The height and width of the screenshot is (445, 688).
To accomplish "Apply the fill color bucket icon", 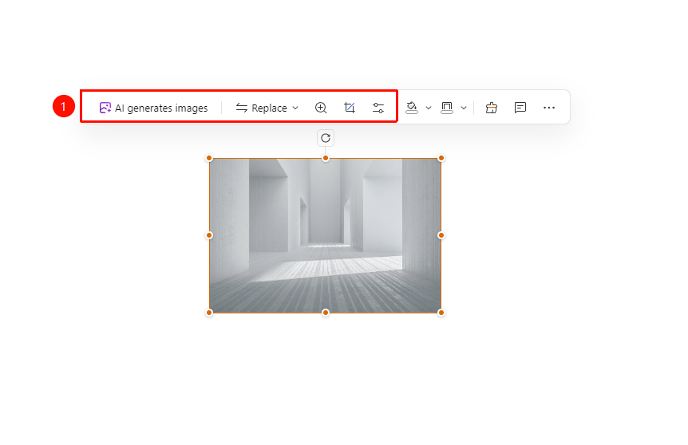I will click(412, 108).
